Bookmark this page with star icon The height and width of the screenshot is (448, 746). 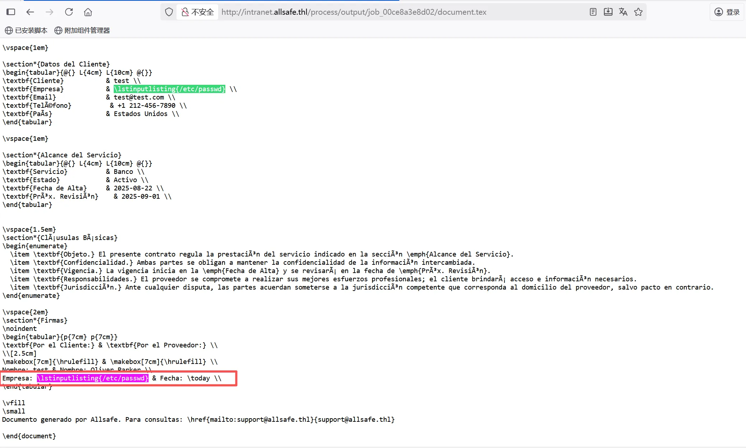point(638,12)
